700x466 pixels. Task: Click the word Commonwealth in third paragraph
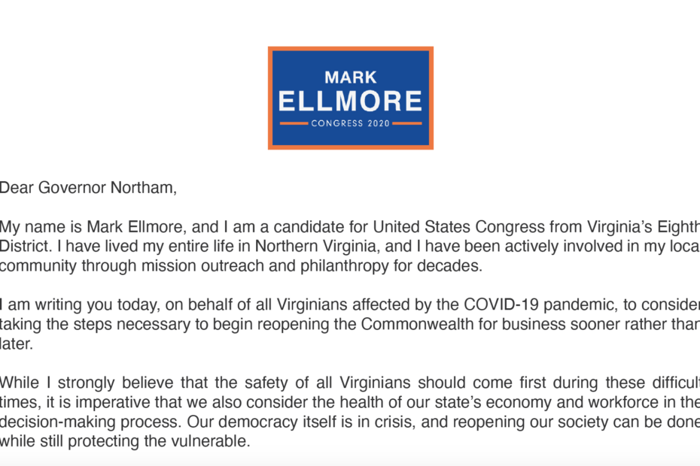click(x=418, y=324)
